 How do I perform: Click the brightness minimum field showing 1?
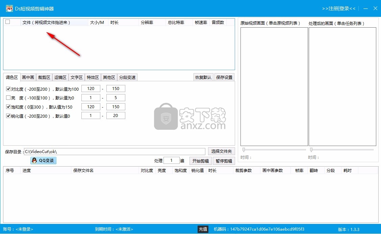(x=91, y=97)
